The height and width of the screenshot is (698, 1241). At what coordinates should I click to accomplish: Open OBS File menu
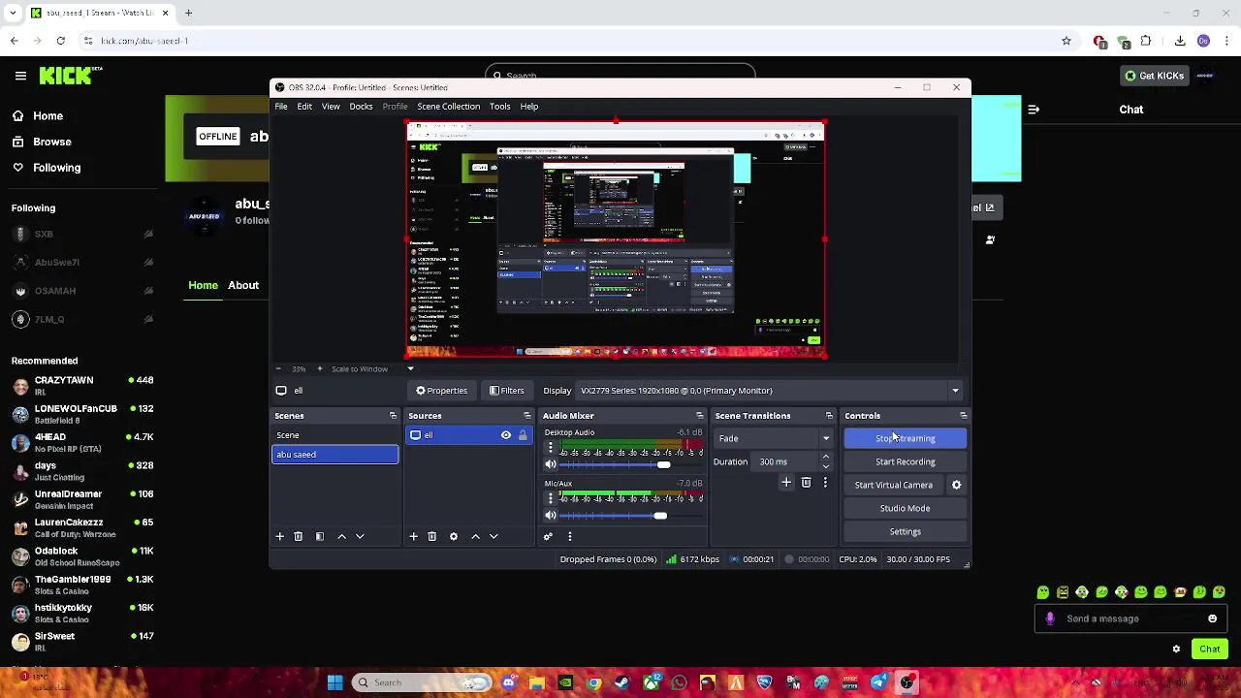coord(281,107)
